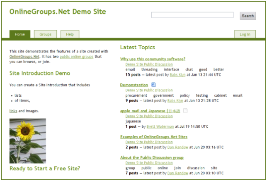267x181 pixels.
Task: Open the Demonstration topic link
Action: (x=134, y=85)
